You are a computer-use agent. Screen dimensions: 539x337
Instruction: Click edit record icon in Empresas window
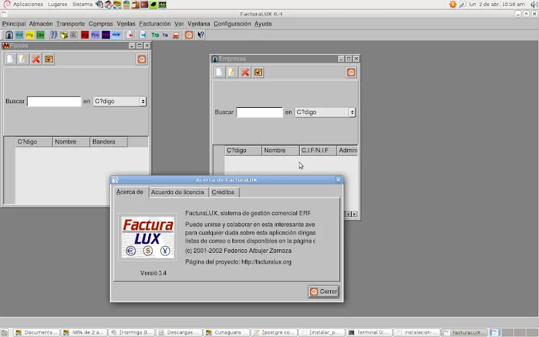(x=232, y=72)
